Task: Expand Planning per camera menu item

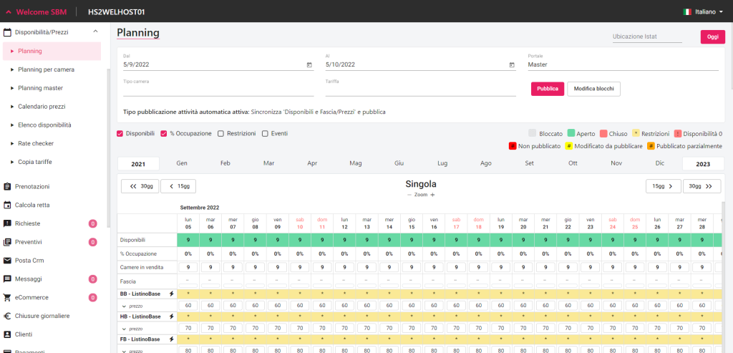Action: coord(46,69)
